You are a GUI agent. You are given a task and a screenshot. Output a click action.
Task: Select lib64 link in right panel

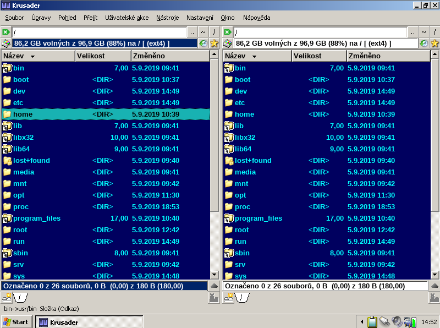(x=327, y=149)
